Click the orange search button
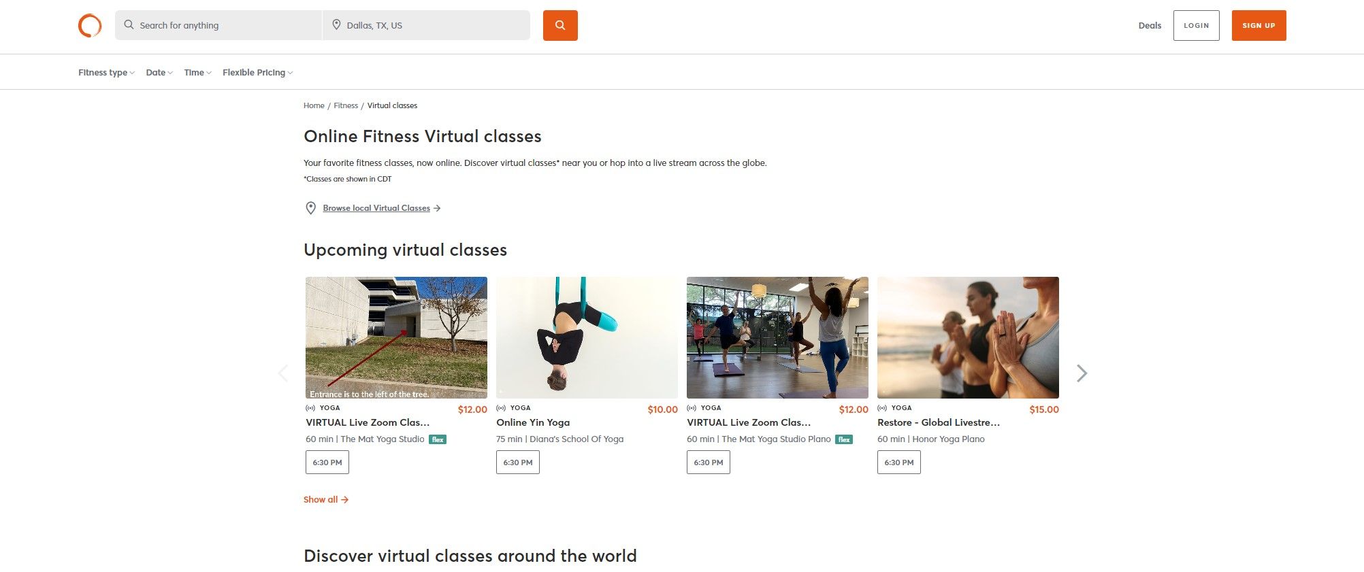 coord(560,25)
